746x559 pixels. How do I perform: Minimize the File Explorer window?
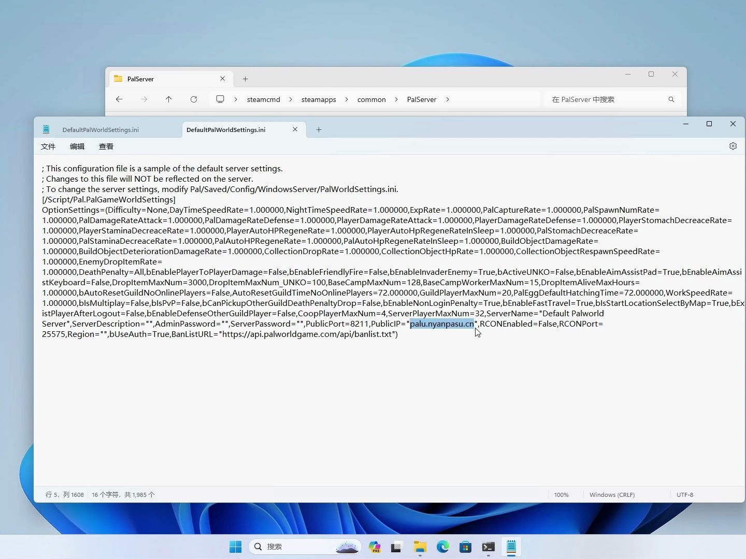tap(628, 75)
